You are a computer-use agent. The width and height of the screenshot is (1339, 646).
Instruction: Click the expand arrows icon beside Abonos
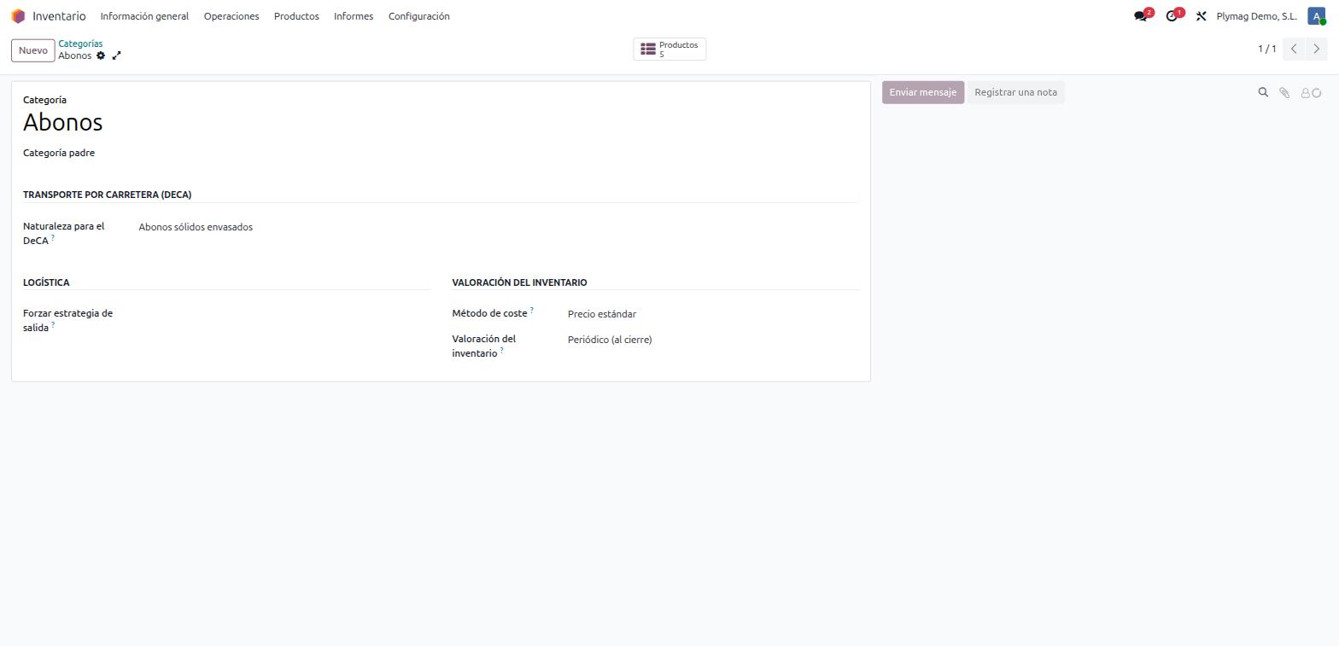pos(117,55)
